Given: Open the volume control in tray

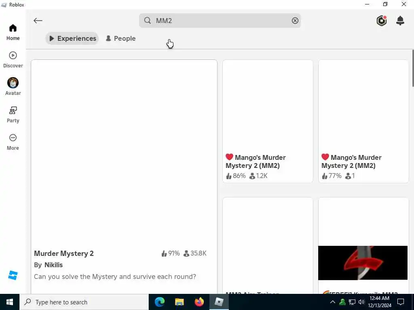Looking at the screenshot, I should (x=361, y=302).
